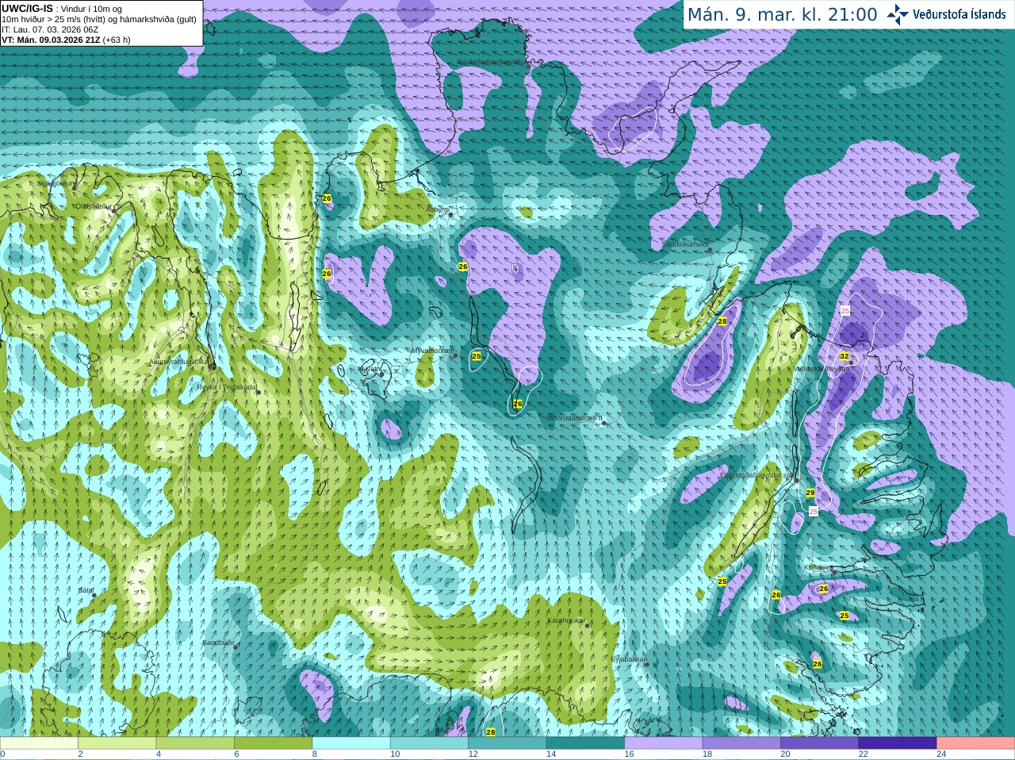1015x760 pixels.
Task: Pick the 2–4 m/s legend swatch
Action: coord(117,743)
